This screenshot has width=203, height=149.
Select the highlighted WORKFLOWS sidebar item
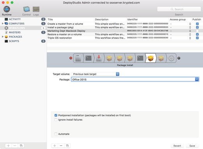pyautogui.click(x=23, y=28)
